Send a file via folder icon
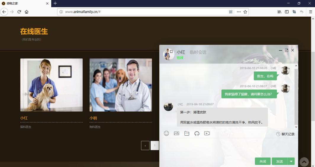Screen dimensions: 315x167 [187, 133]
